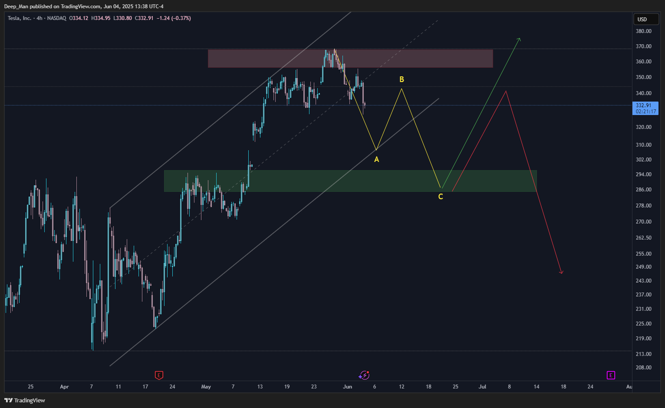Click the 23 date label on time axis
Image resolution: width=665 pixels, height=408 pixels.
[x=314, y=387]
